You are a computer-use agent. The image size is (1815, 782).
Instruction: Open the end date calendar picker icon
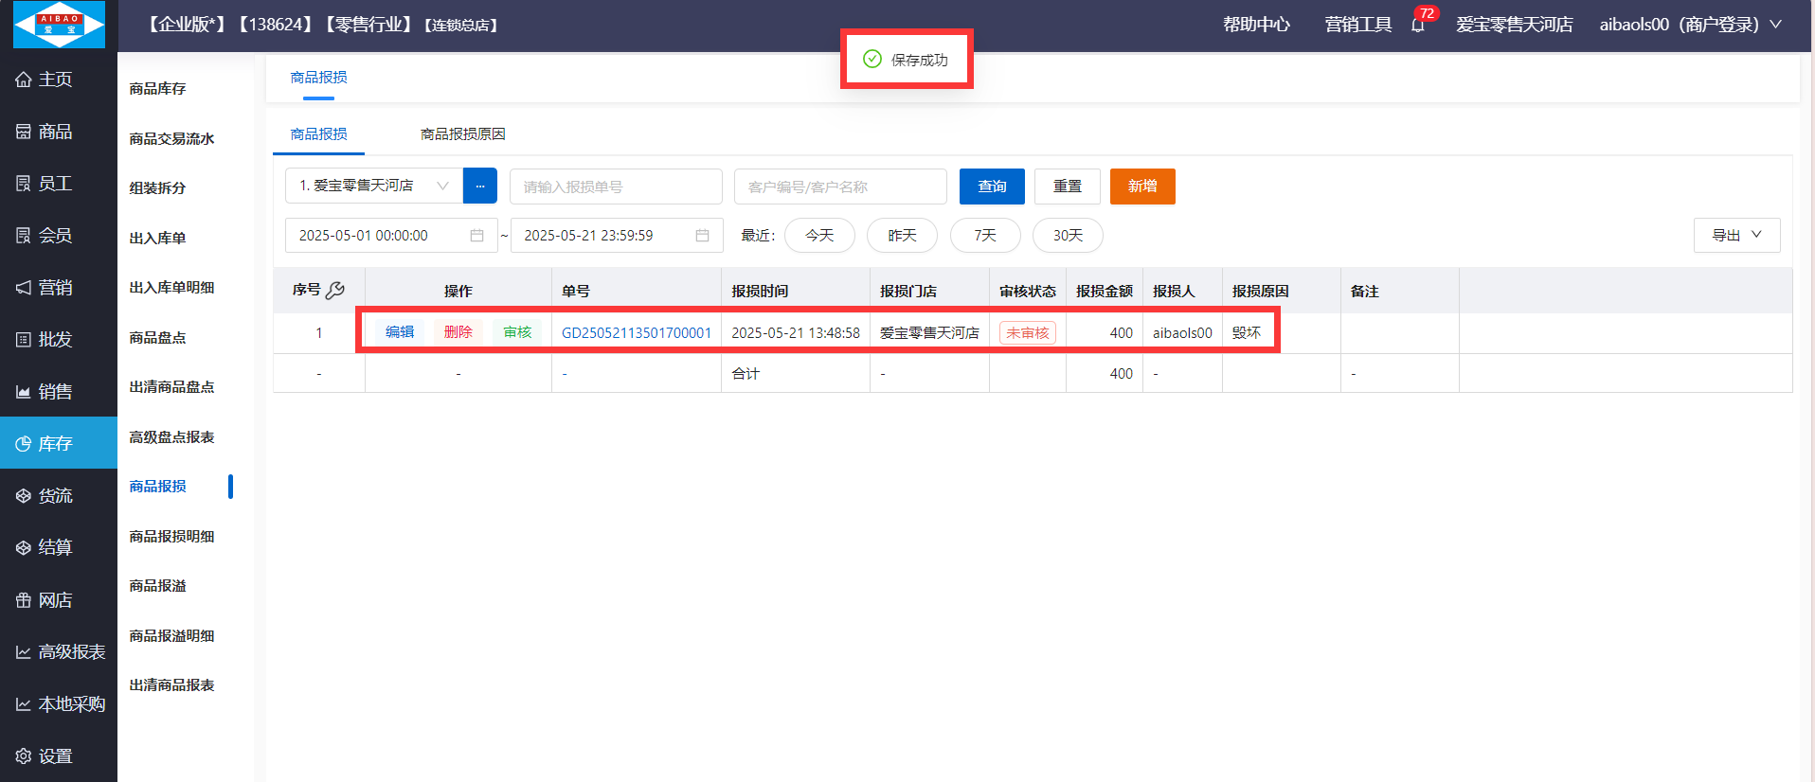(702, 236)
